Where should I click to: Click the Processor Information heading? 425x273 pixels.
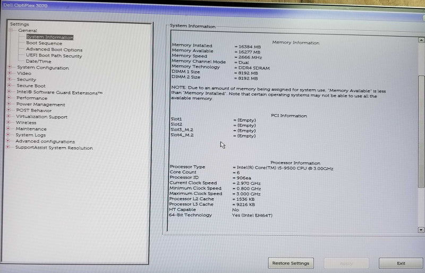click(x=295, y=163)
